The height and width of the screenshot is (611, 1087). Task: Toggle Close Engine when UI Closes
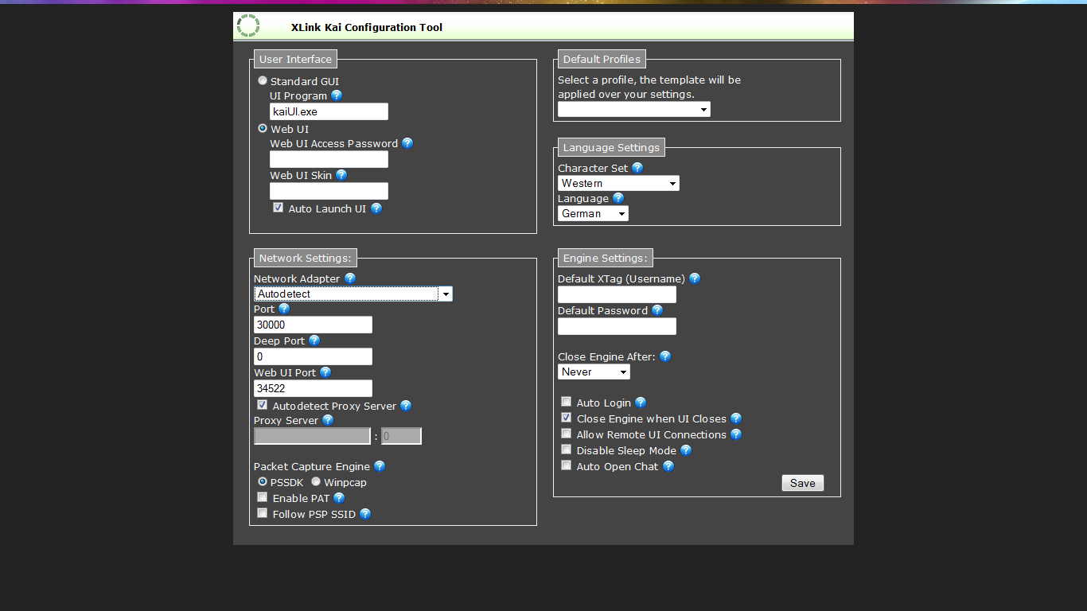click(x=566, y=417)
